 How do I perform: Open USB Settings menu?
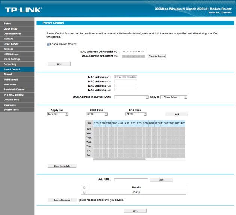point(17,54)
